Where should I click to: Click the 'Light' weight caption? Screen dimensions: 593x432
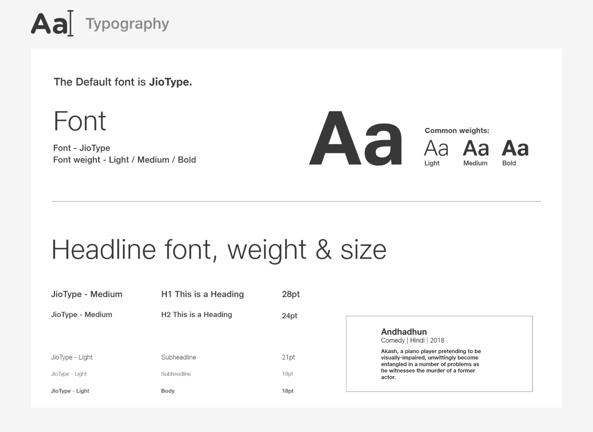(432, 163)
